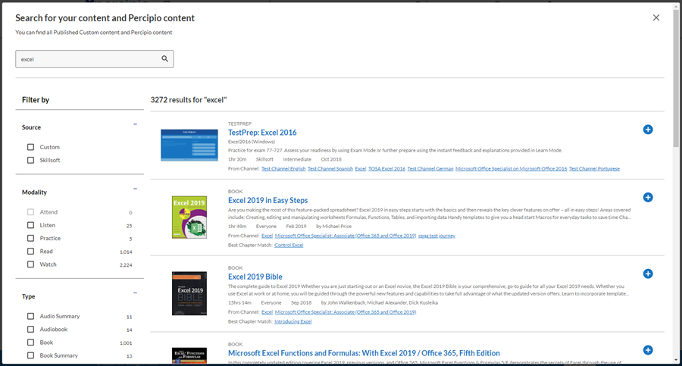This screenshot has width=682, height=366.
Task: Open the Excel 2019 in Easy Steps title
Action: point(268,200)
